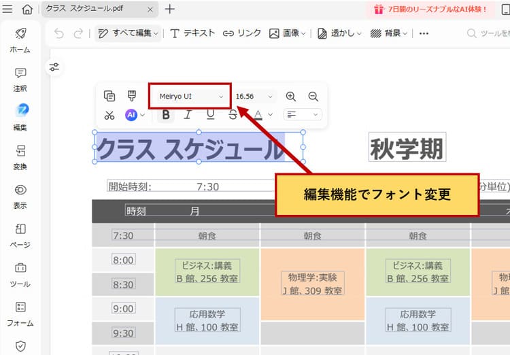The height and width of the screenshot is (355, 510).
Task: Click the tool search field
Action: point(488,33)
